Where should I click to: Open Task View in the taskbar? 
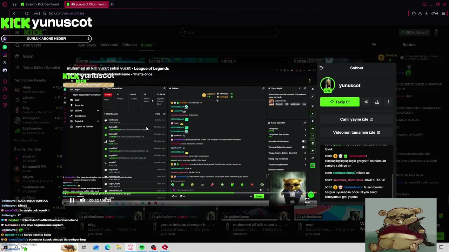pyautogui.click(x=84, y=247)
